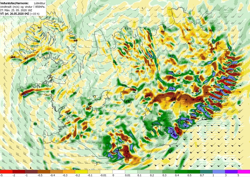Click the '-0.6' value at the northeast coast

click(x=211, y=30)
